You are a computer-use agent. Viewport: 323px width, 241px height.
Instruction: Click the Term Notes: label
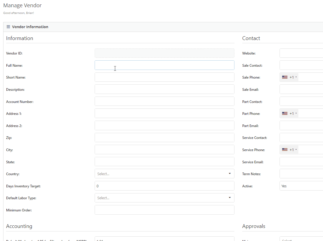tap(252, 174)
